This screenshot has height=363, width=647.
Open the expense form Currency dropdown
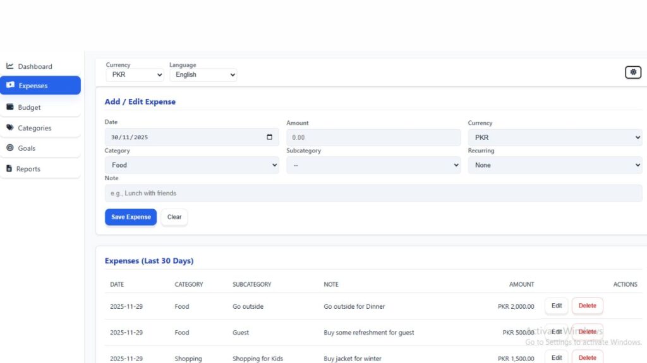click(555, 137)
